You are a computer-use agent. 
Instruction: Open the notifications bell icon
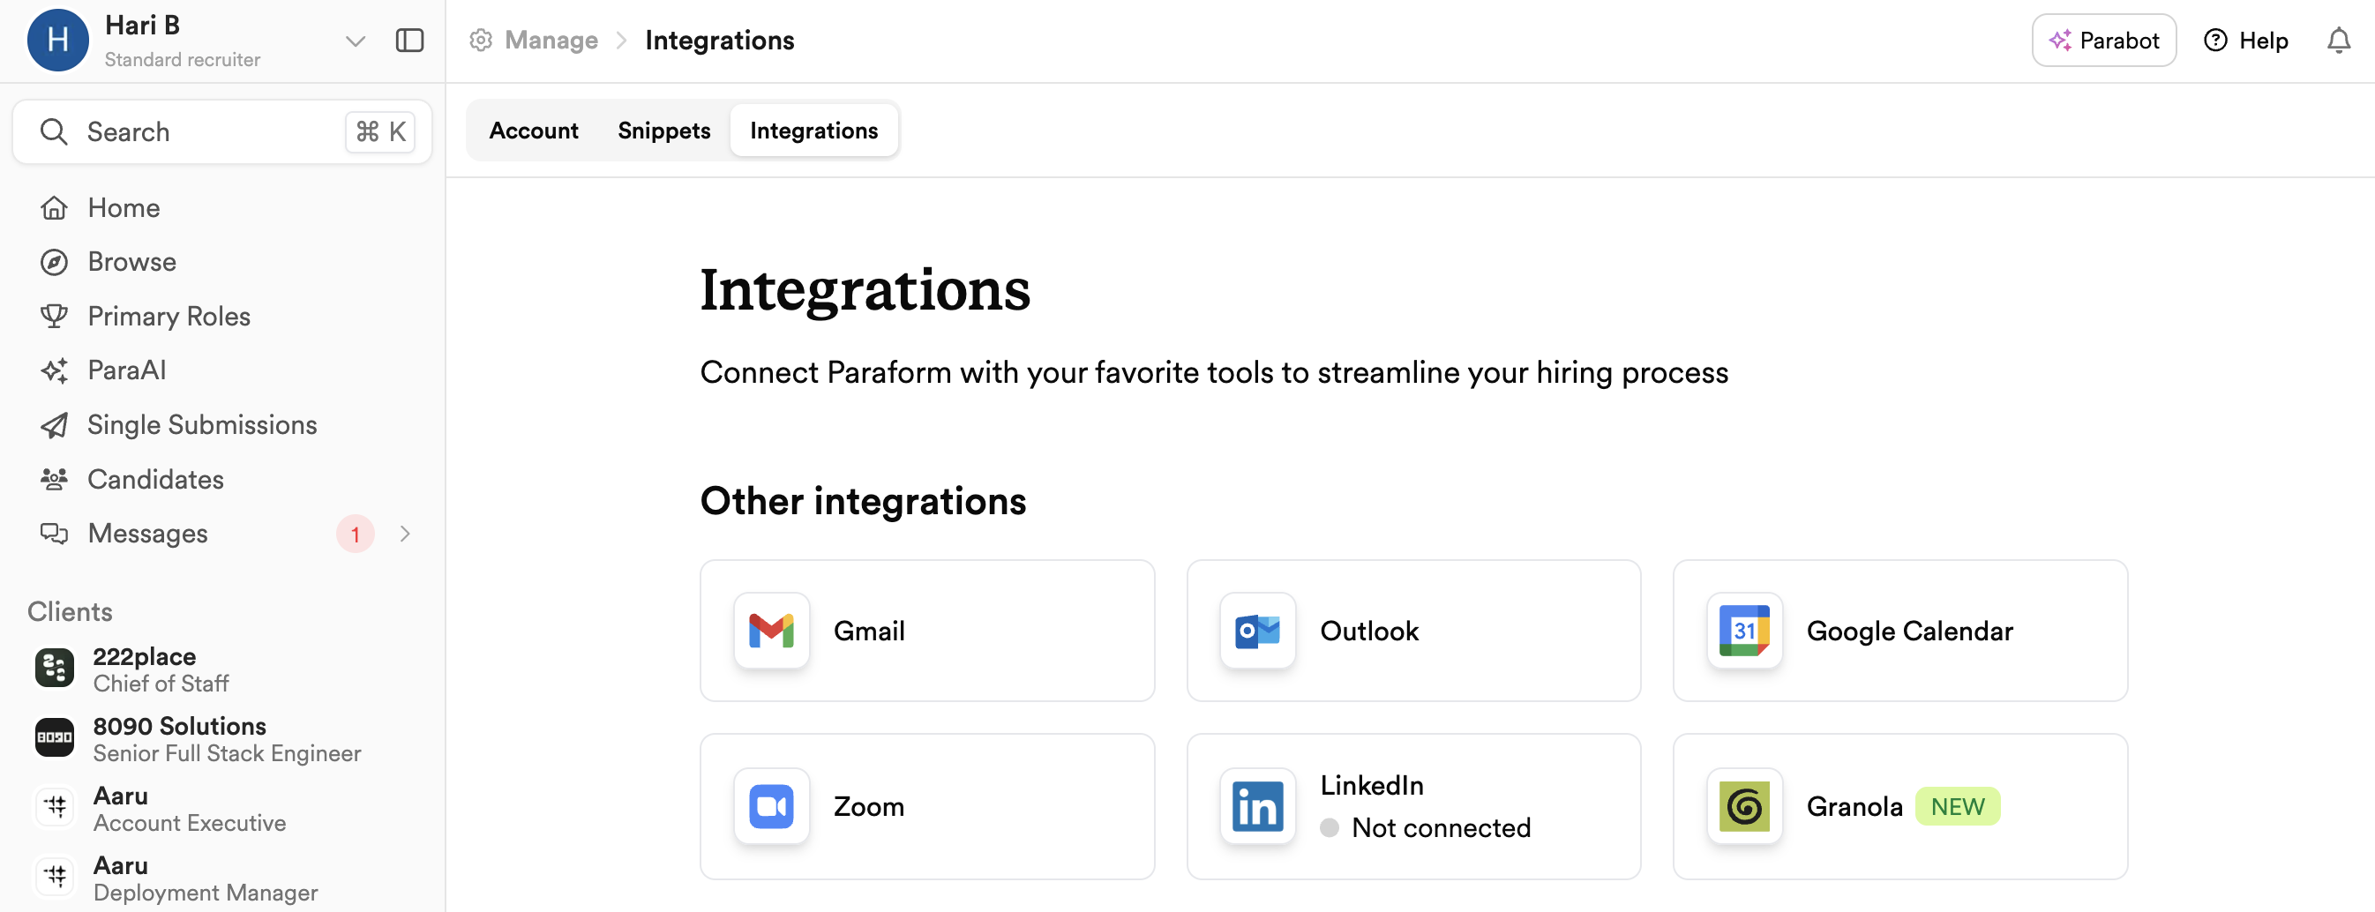2338,41
